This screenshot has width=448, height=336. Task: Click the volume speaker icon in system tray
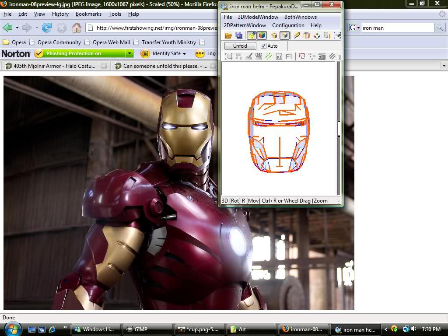point(413,329)
